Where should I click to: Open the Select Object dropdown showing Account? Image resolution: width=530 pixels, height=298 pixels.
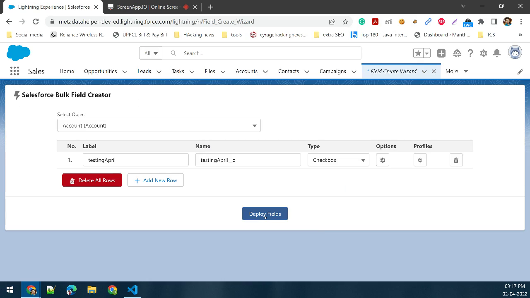coord(159,125)
